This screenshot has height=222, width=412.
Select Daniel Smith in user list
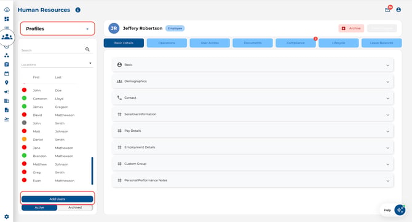click(50, 139)
